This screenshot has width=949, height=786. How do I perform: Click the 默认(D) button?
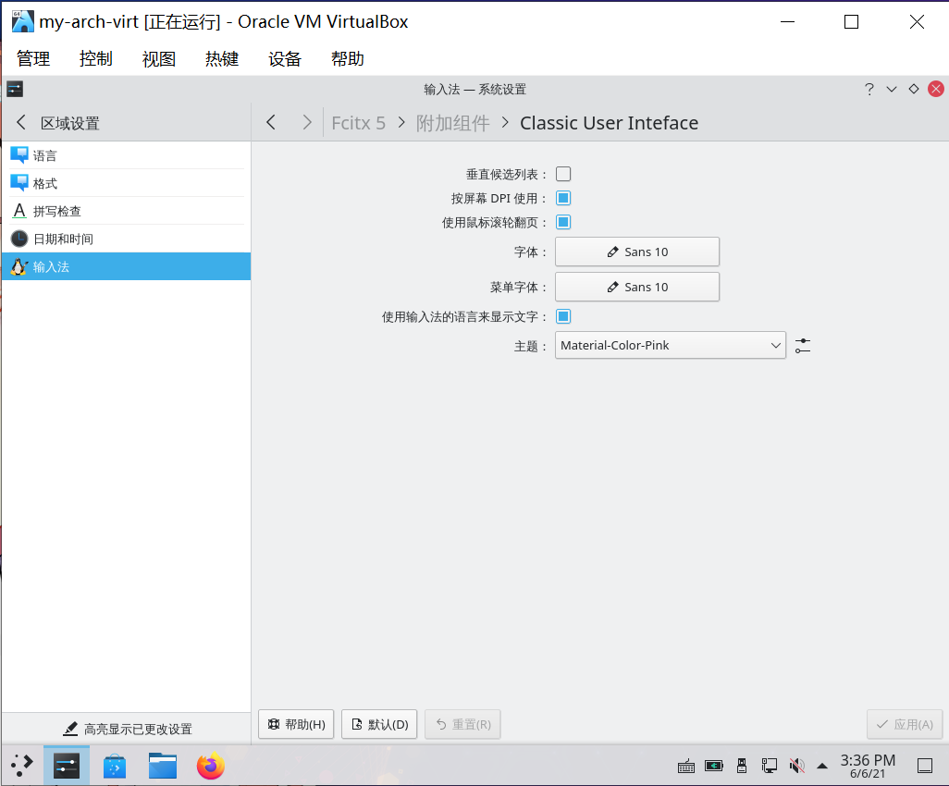pyautogui.click(x=378, y=724)
